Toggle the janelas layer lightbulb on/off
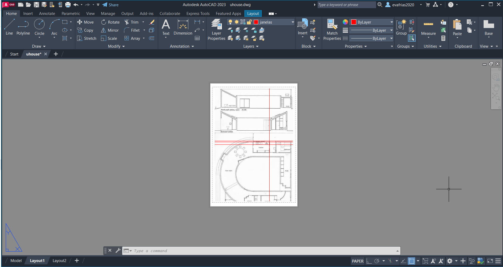503x267 pixels. point(230,22)
